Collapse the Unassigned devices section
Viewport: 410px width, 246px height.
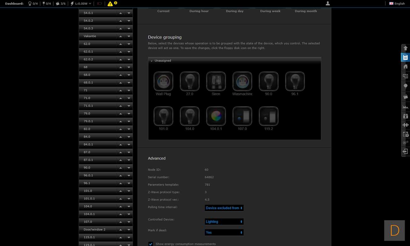(x=152, y=61)
